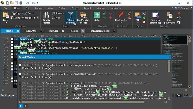Switch to Output Window page 2

(x=25, y=106)
